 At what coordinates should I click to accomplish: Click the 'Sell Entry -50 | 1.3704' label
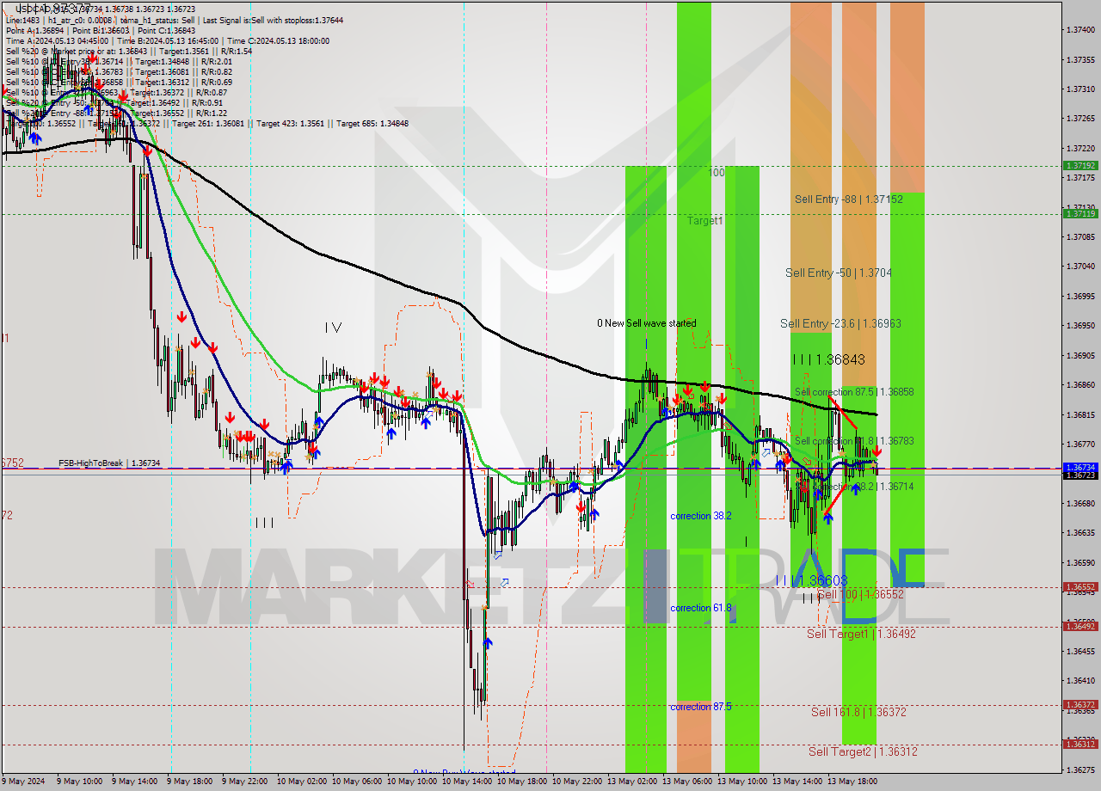[838, 273]
